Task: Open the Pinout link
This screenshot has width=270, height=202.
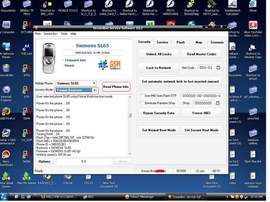Action: [69, 66]
